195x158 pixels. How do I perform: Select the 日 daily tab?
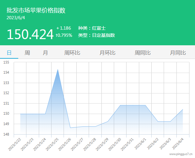9,53
